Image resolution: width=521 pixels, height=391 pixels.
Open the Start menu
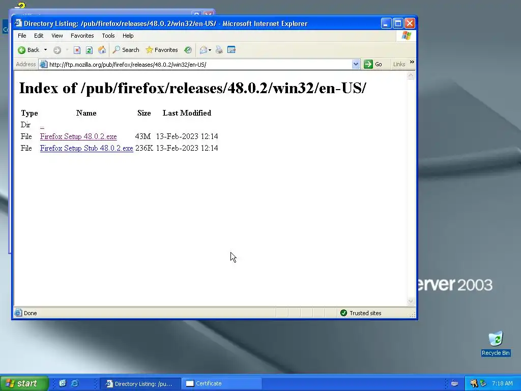click(x=23, y=383)
